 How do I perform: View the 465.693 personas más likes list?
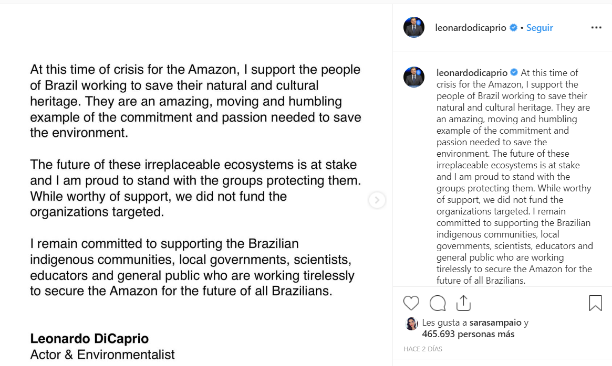coord(468,334)
